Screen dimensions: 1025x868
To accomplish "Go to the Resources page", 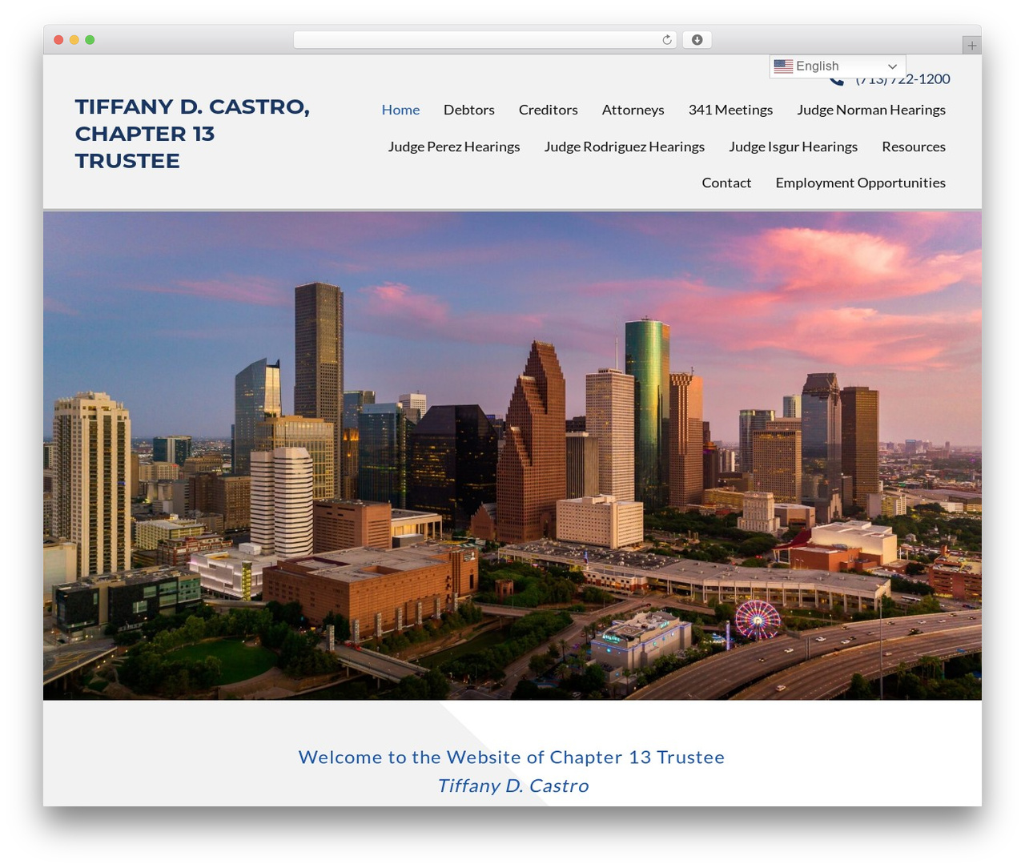I will pos(914,147).
